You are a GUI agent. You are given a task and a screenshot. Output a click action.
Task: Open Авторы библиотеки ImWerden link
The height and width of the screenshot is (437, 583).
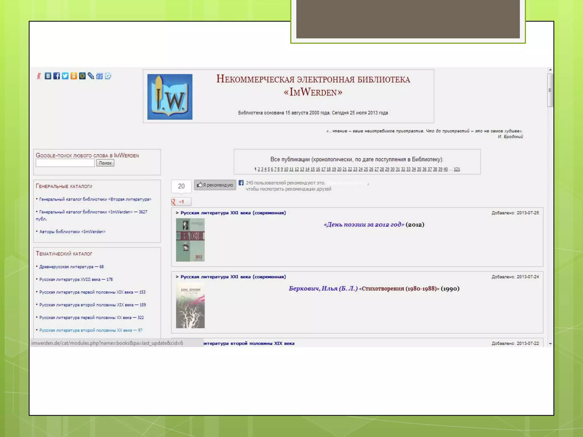[x=72, y=232]
